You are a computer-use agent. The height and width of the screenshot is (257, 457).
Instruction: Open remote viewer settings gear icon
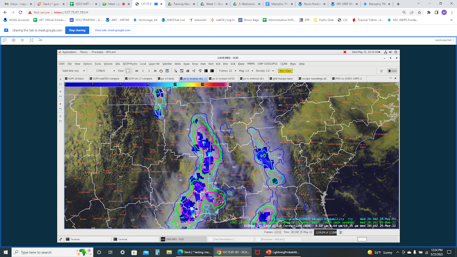point(13,40)
